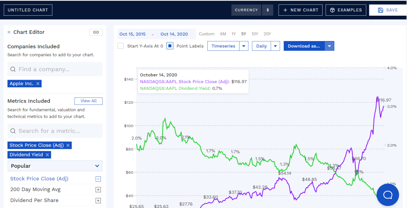Add 200 Day Moving Avg metric
407x208 pixels.
98,190
